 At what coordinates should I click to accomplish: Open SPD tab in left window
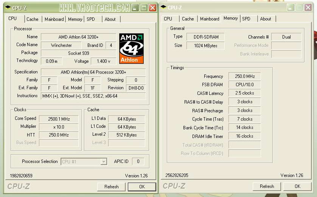pyautogui.click(x=91, y=19)
